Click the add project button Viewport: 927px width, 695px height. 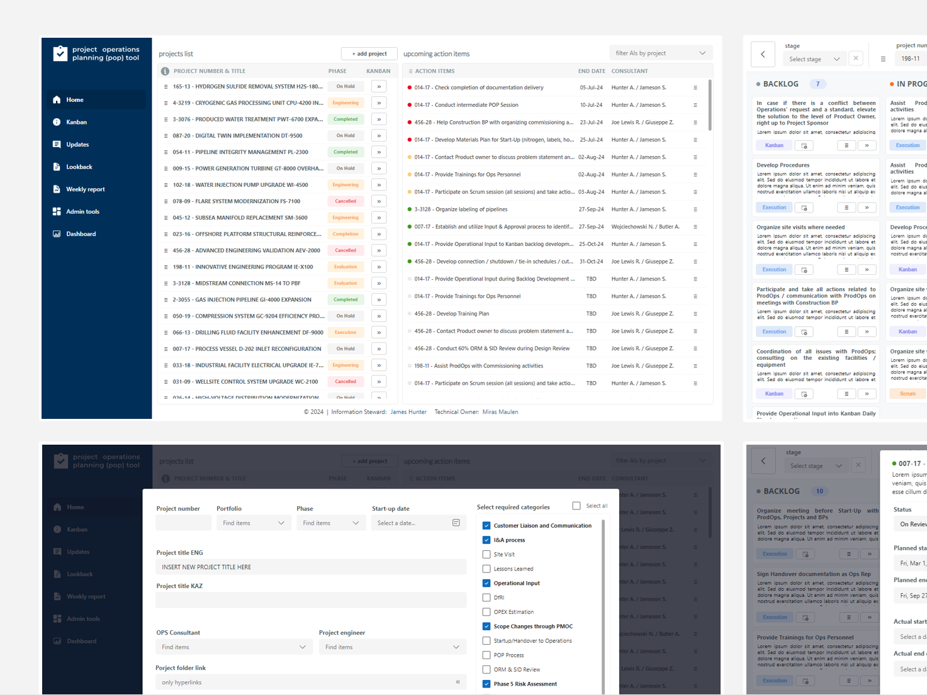pos(369,53)
